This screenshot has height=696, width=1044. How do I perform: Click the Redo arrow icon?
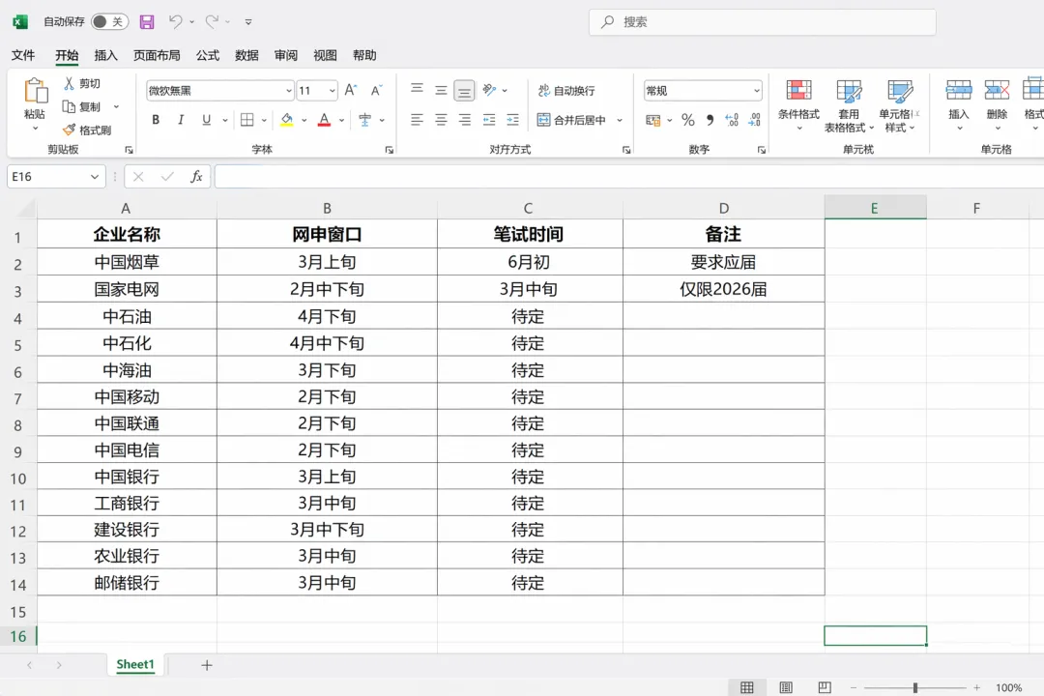(212, 22)
